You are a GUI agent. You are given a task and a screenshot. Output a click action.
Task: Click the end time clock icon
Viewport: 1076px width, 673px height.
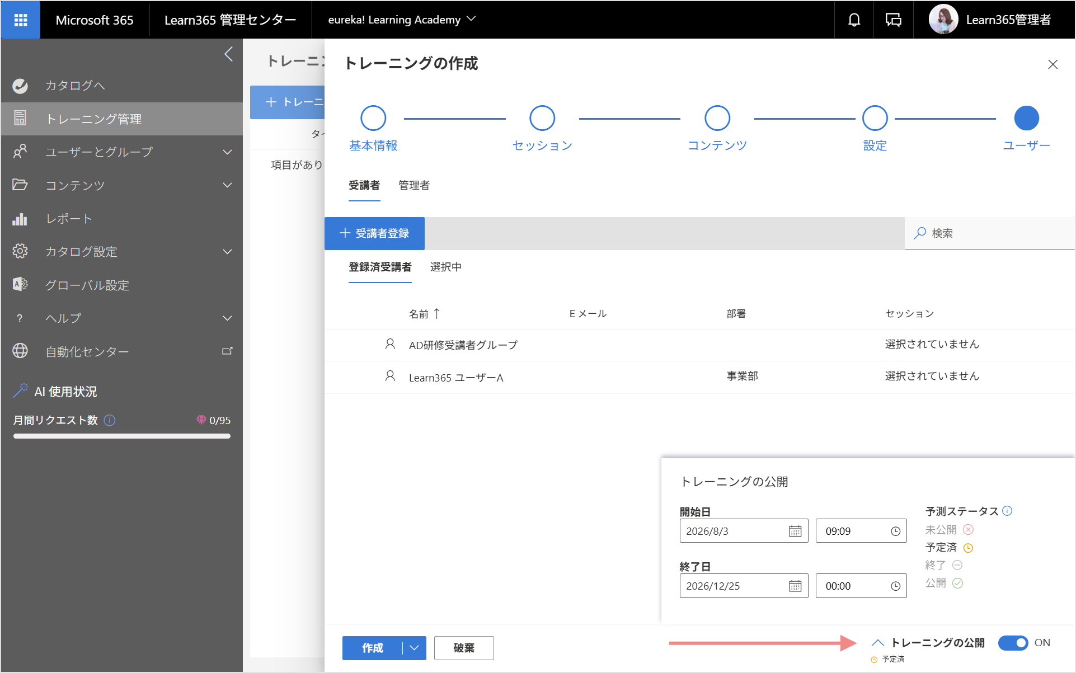pos(895,586)
